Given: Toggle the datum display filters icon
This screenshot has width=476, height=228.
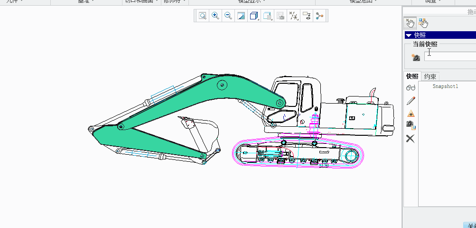Looking at the screenshot, I should pos(294,16).
